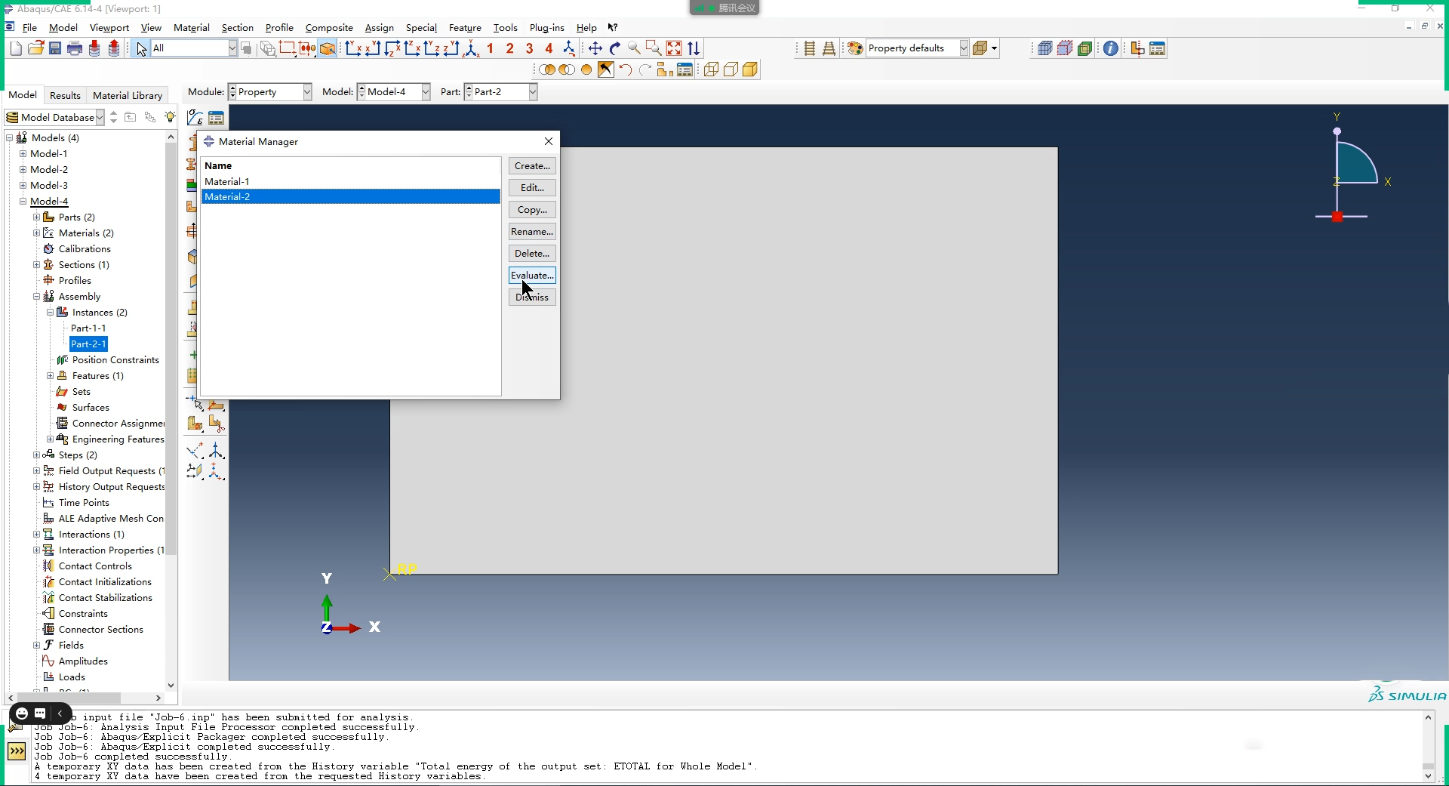Click the Evaluate... button
Screen dimensions: 1449x786
(532, 276)
